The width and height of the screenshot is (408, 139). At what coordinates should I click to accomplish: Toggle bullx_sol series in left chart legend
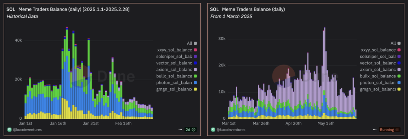tap(177, 76)
